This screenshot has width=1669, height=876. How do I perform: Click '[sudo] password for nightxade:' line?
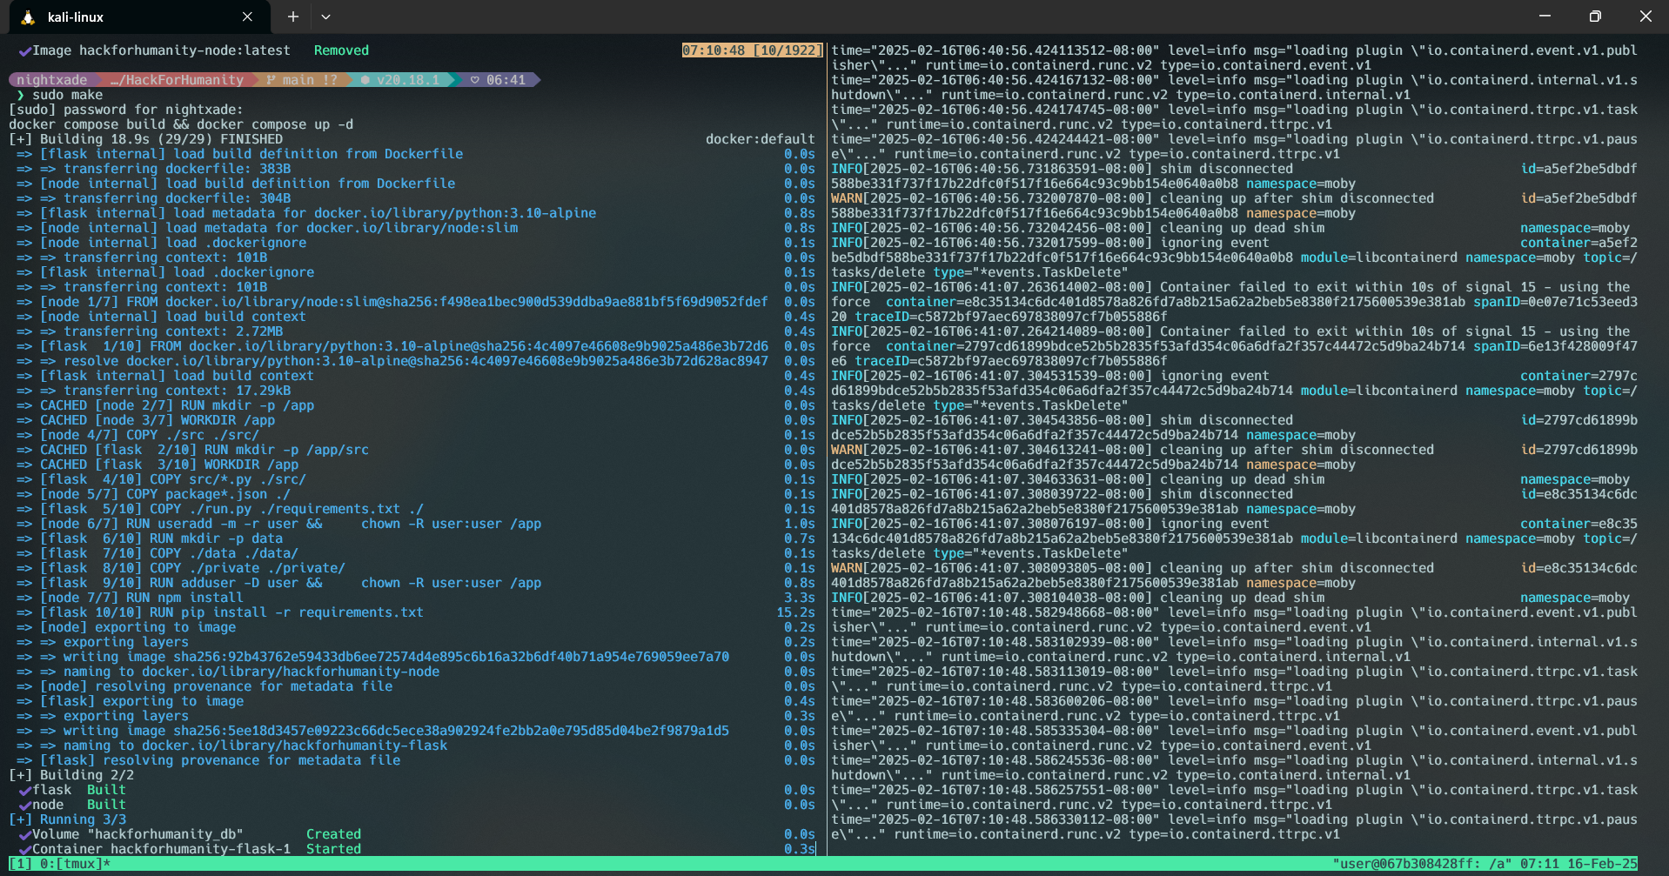click(126, 110)
